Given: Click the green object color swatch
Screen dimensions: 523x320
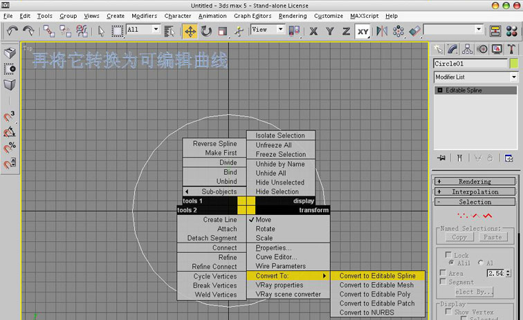Looking at the screenshot, I should (x=513, y=64).
